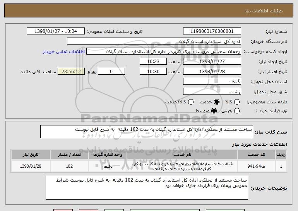Click the ساعت باقی مانده label

38,72
